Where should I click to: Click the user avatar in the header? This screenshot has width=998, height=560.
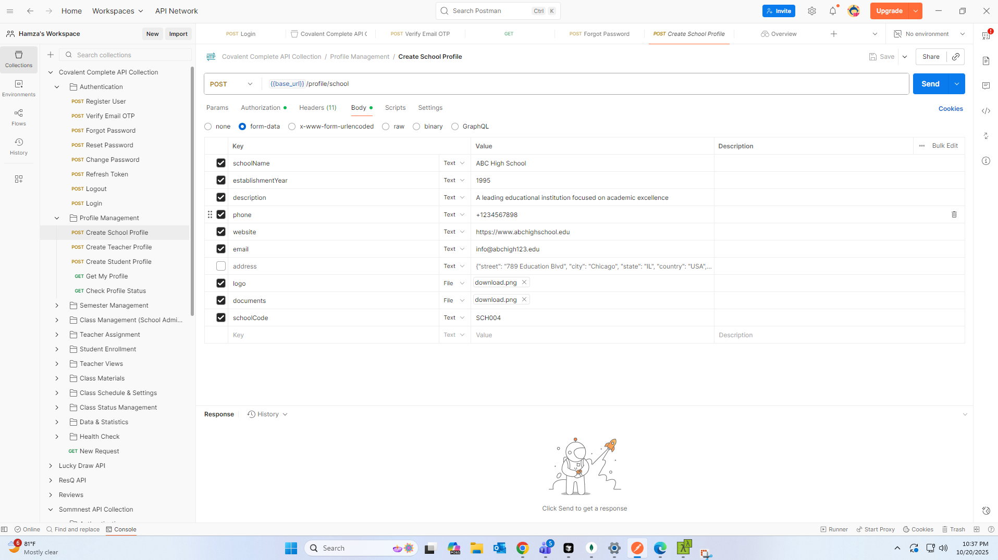tap(854, 11)
